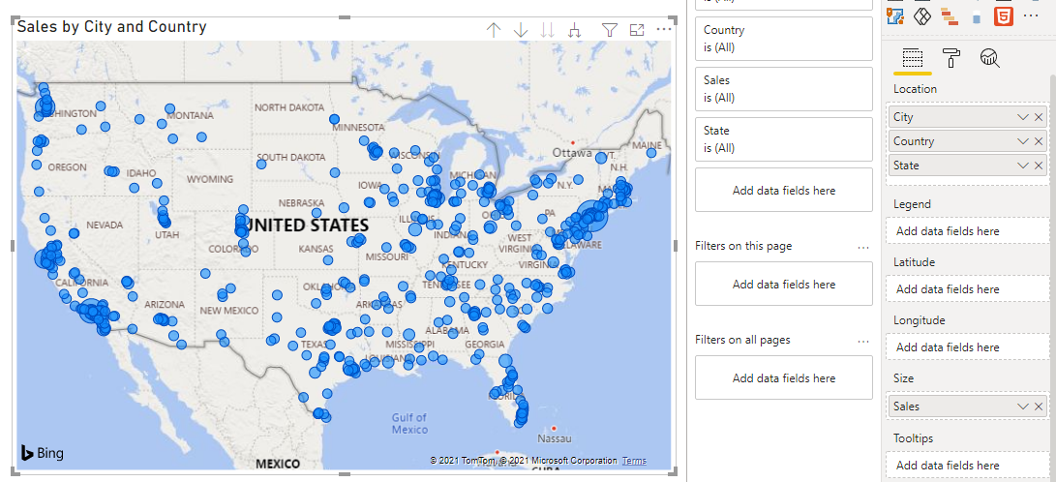This screenshot has height=482, width=1056.
Task: Expand the State field dropdown chevron
Action: [x=1023, y=166]
